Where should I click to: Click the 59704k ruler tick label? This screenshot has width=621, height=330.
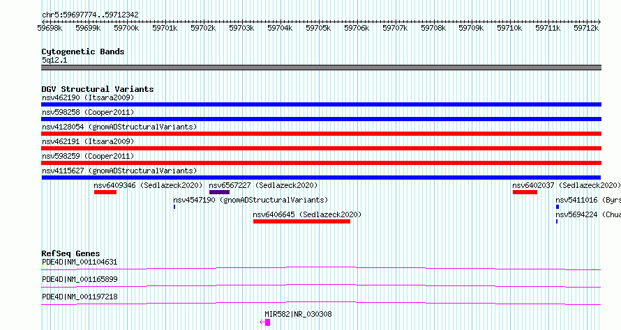[280, 28]
